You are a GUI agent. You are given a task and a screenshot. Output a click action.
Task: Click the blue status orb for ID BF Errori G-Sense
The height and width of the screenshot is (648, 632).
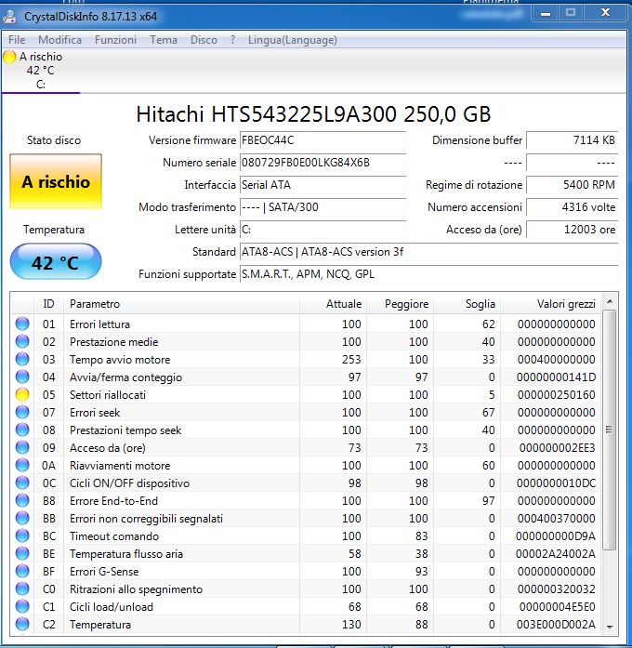22,571
